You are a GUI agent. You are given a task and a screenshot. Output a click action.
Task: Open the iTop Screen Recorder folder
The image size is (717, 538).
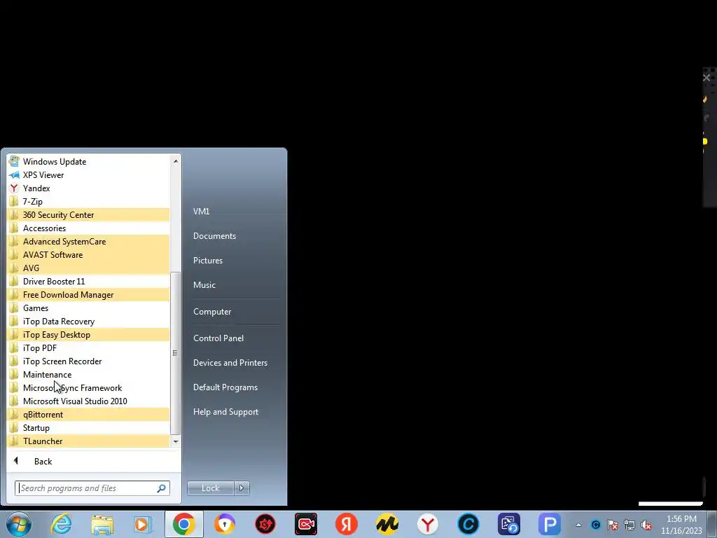click(88, 361)
